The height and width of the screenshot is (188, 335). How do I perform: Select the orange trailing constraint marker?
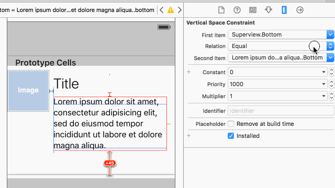point(169,124)
